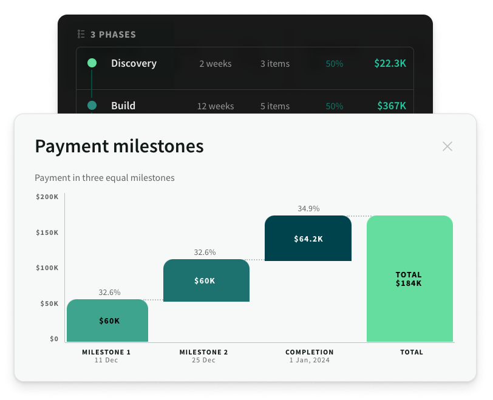
Task: Click the $60K Milestone 2 bar
Action: [x=206, y=280]
